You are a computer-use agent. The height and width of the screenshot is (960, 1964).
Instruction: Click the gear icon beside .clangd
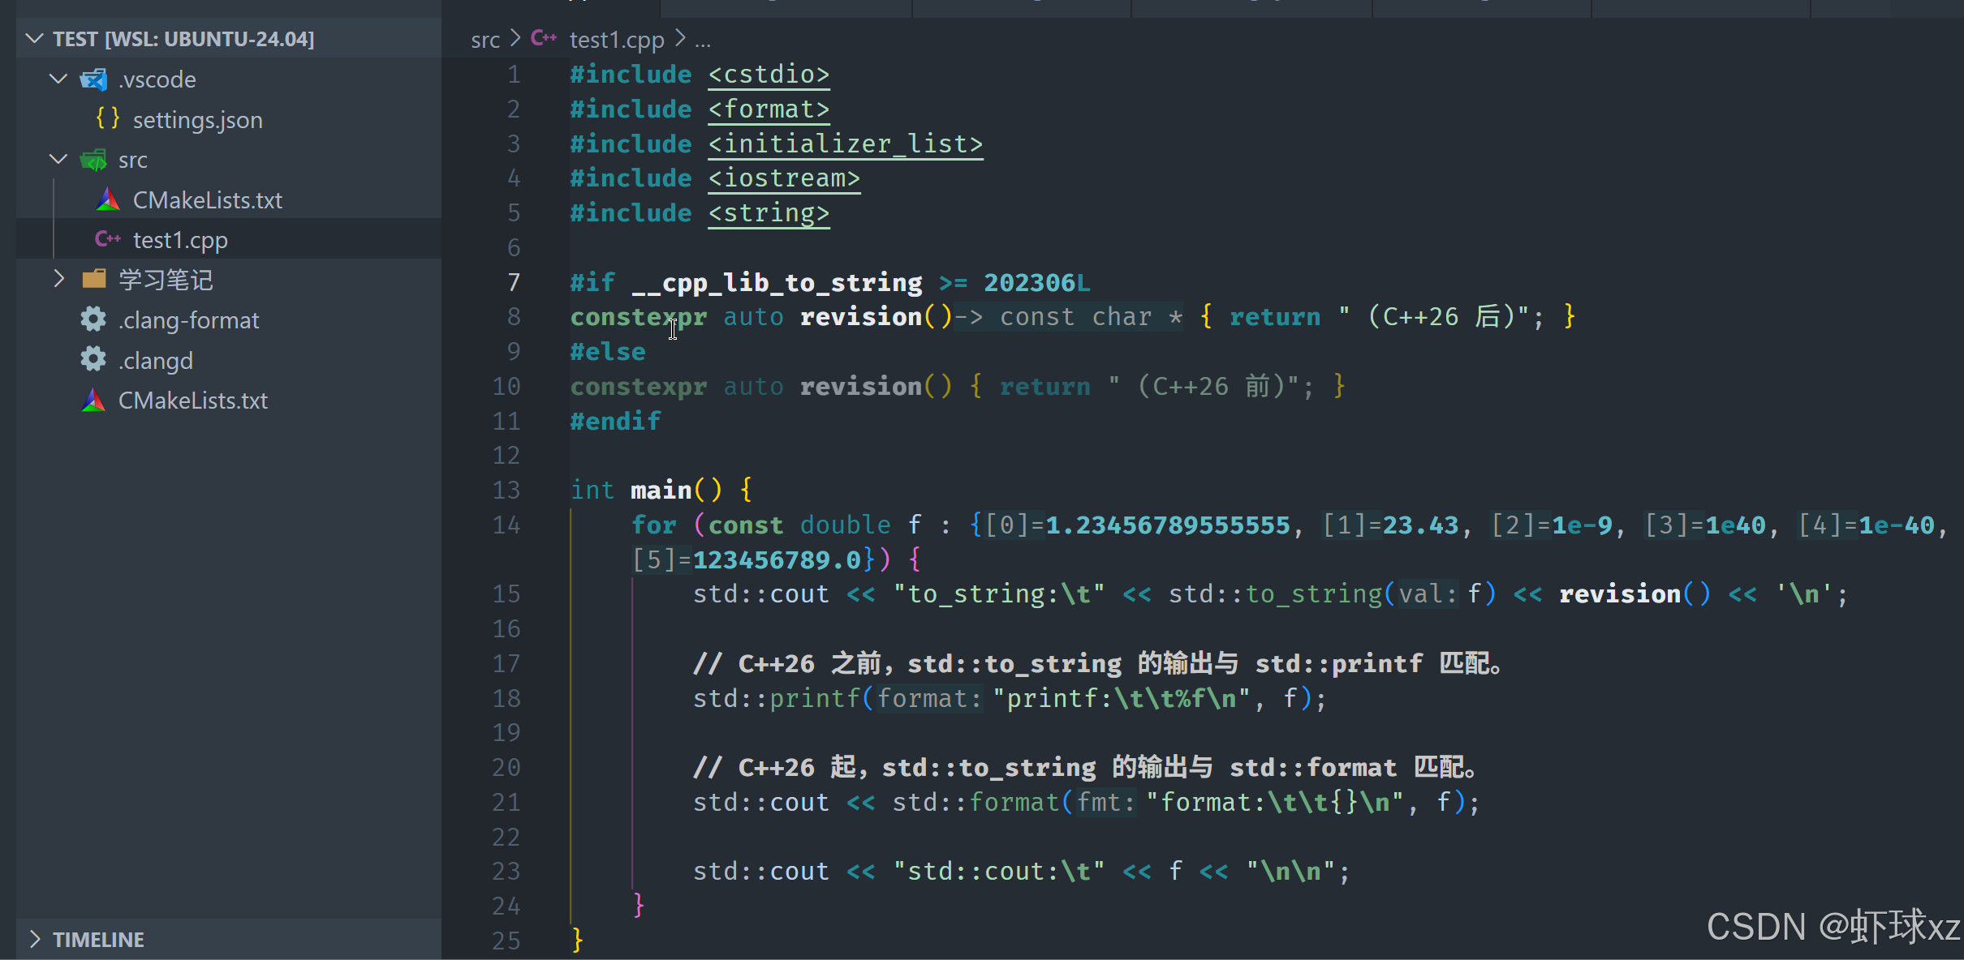(93, 359)
